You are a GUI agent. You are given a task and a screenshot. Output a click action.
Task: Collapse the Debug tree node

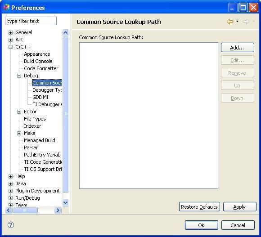[19, 76]
